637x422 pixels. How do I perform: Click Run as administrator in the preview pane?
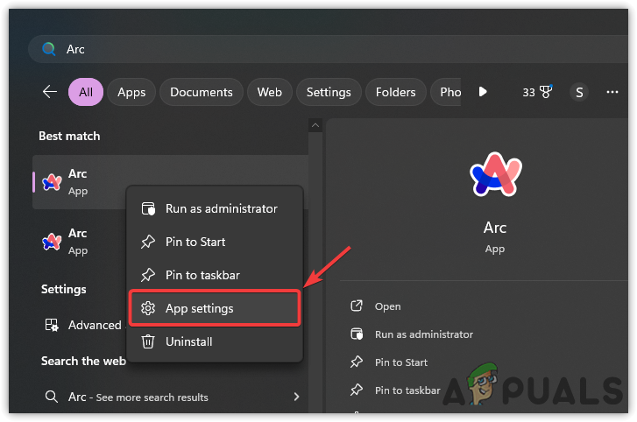click(424, 334)
